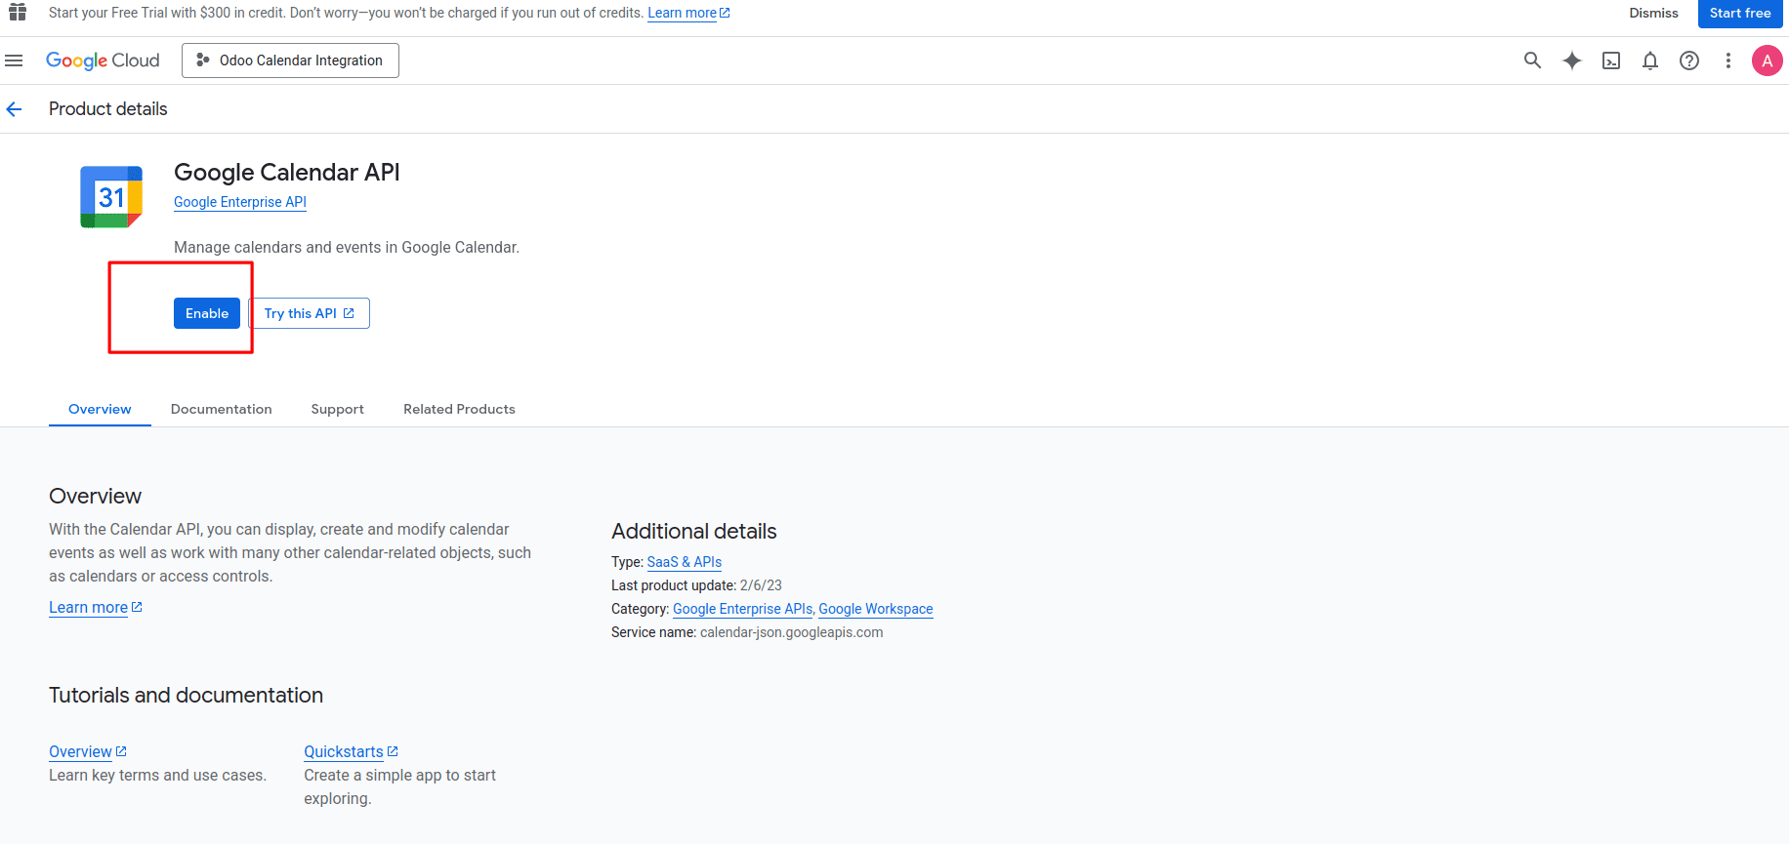The height and width of the screenshot is (844, 1789).
Task: Dismiss the free trial banner
Action: click(x=1653, y=14)
